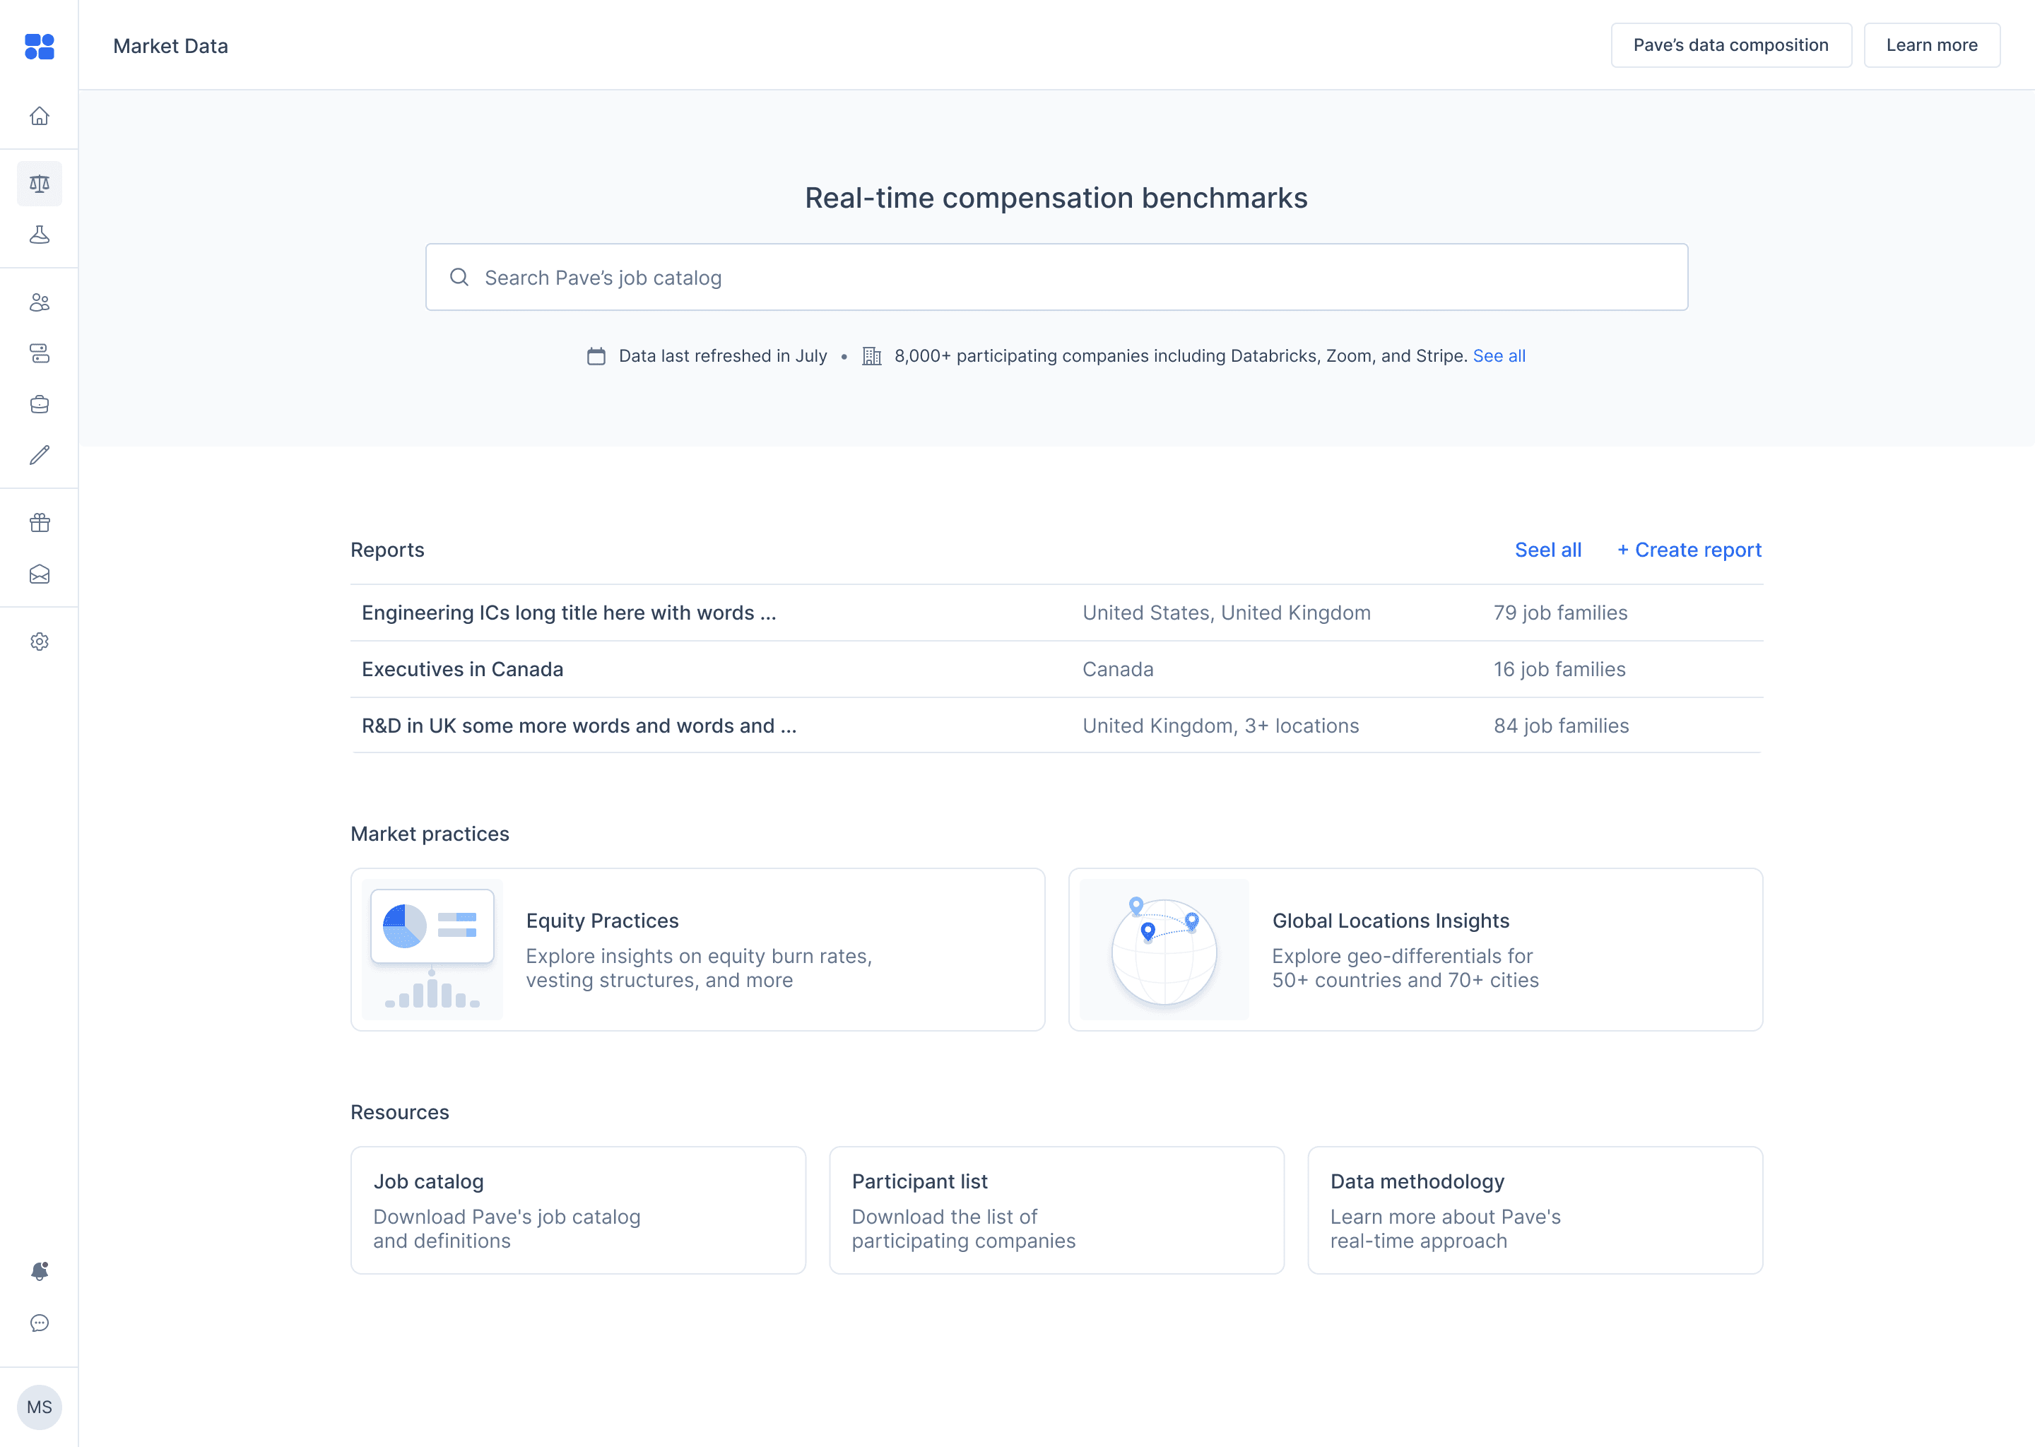Open the pencil edit sidebar icon

39,455
